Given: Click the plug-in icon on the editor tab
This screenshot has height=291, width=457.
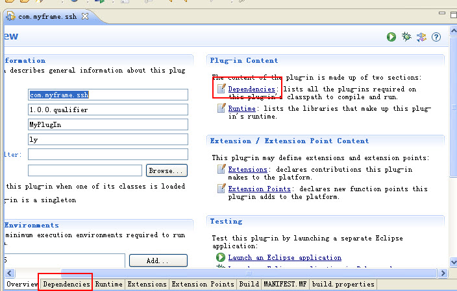Looking at the screenshot, I should tap(11, 16).
